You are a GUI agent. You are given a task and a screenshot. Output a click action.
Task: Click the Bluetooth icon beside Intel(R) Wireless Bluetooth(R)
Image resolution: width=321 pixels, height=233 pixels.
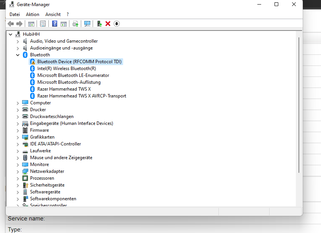pos(32,69)
